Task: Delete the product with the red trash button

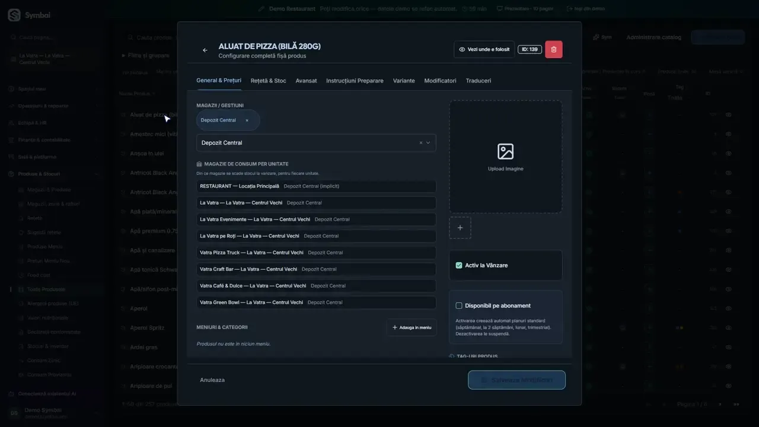Action: (554, 49)
